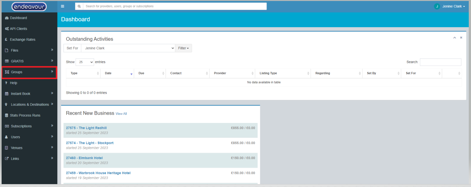Sort by Provider column arrows
471x187 pixels.
253,73
